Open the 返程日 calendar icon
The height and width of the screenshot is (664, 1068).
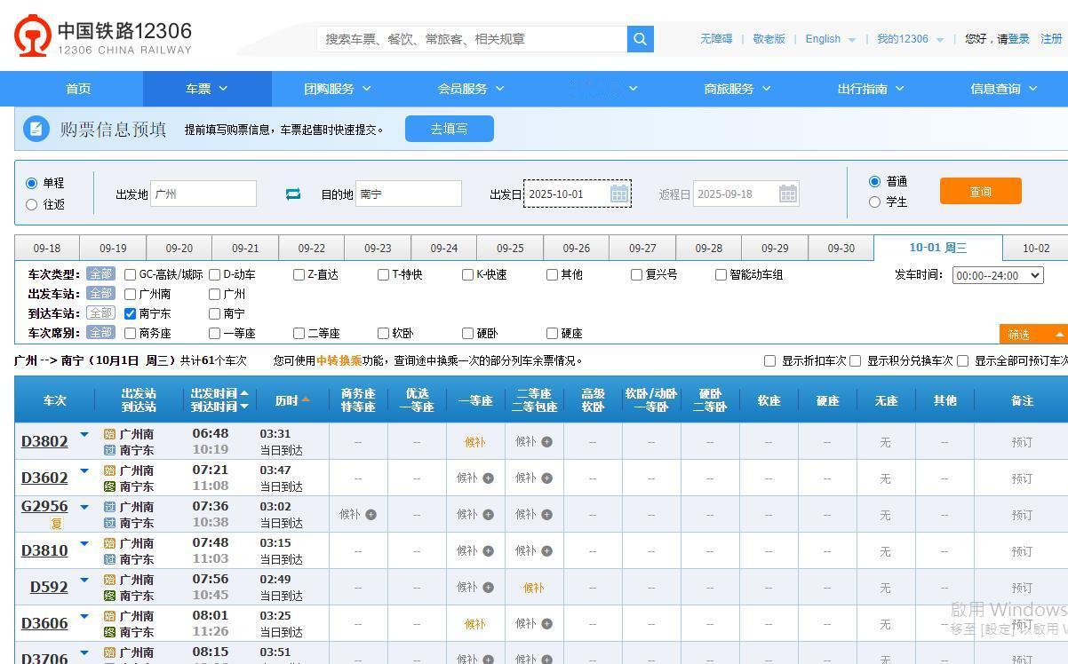coord(787,194)
